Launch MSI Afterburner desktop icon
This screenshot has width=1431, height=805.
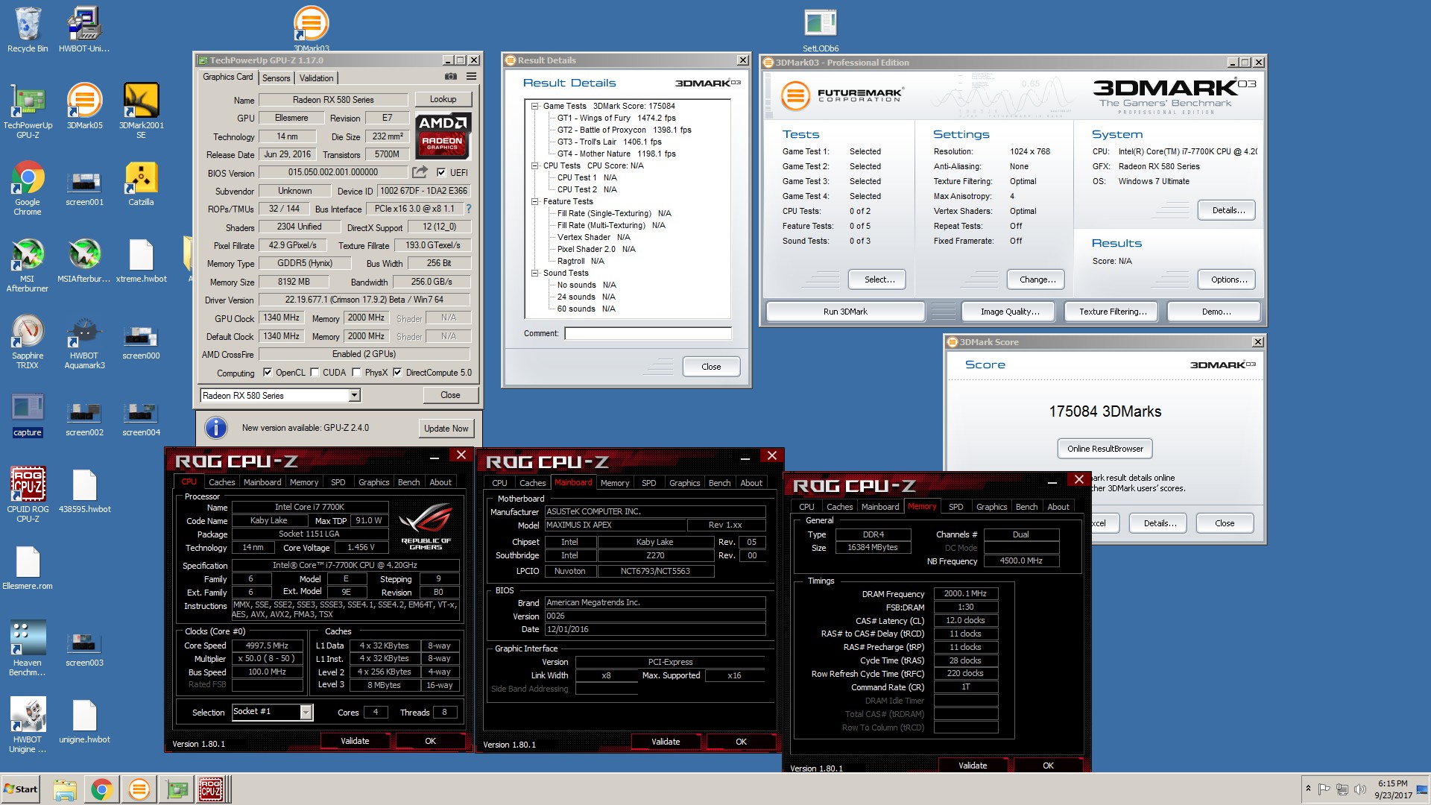tap(28, 265)
